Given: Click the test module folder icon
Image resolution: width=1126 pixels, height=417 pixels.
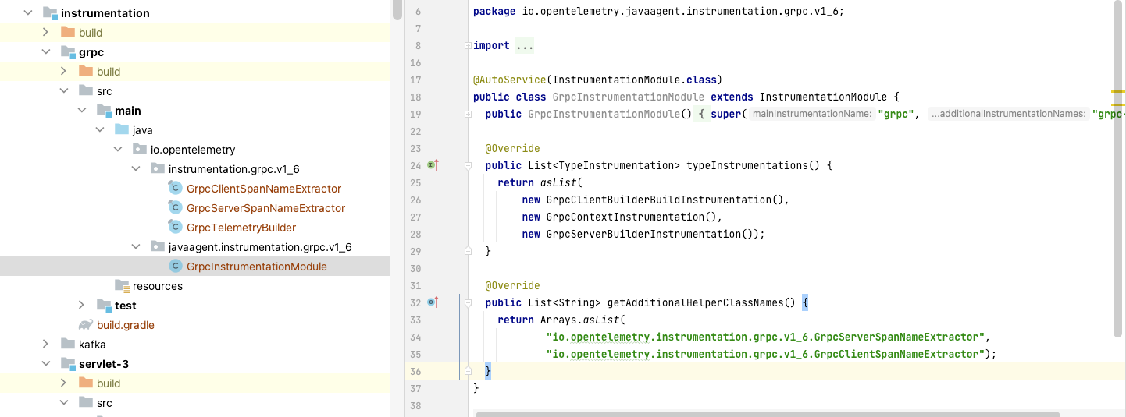Looking at the screenshot, I should (104, 306).
